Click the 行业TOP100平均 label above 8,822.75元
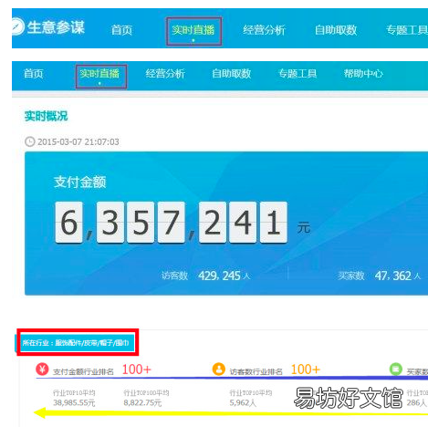 point(146,392)
